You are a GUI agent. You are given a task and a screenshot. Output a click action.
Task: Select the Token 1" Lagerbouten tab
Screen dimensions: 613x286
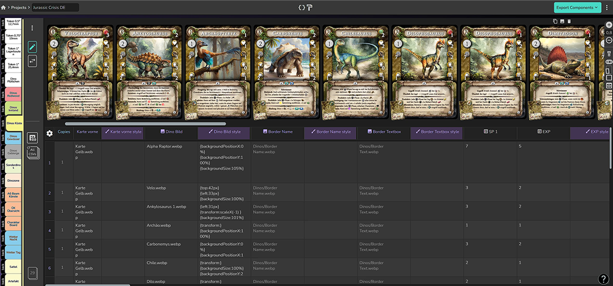[13, 52]
